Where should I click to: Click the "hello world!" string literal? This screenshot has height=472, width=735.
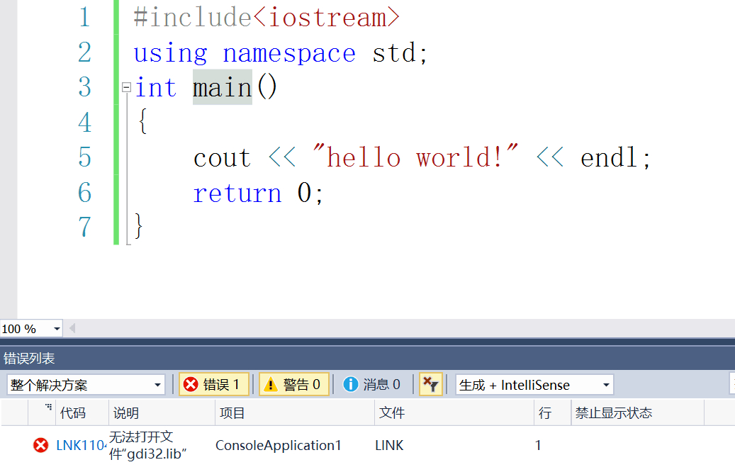click(416, 156)
